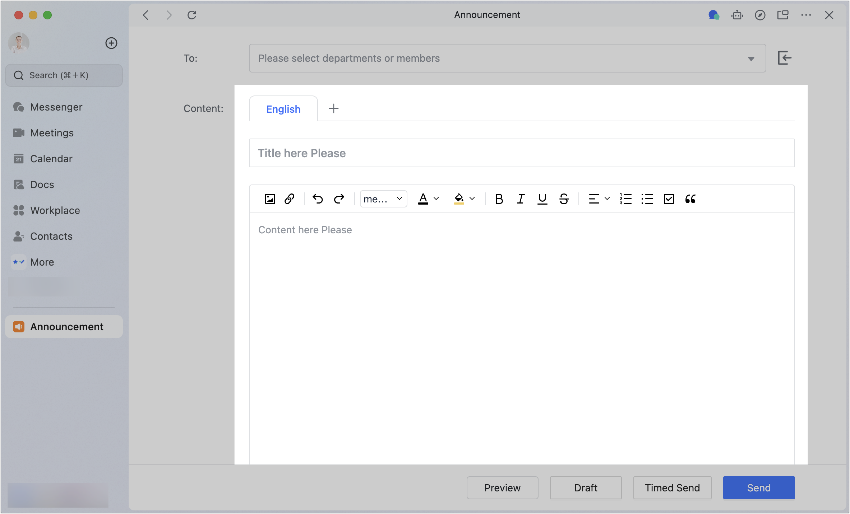This screenshot has height=514, width=850.
Task: Preview the announcement
Action: click(502, 488)
